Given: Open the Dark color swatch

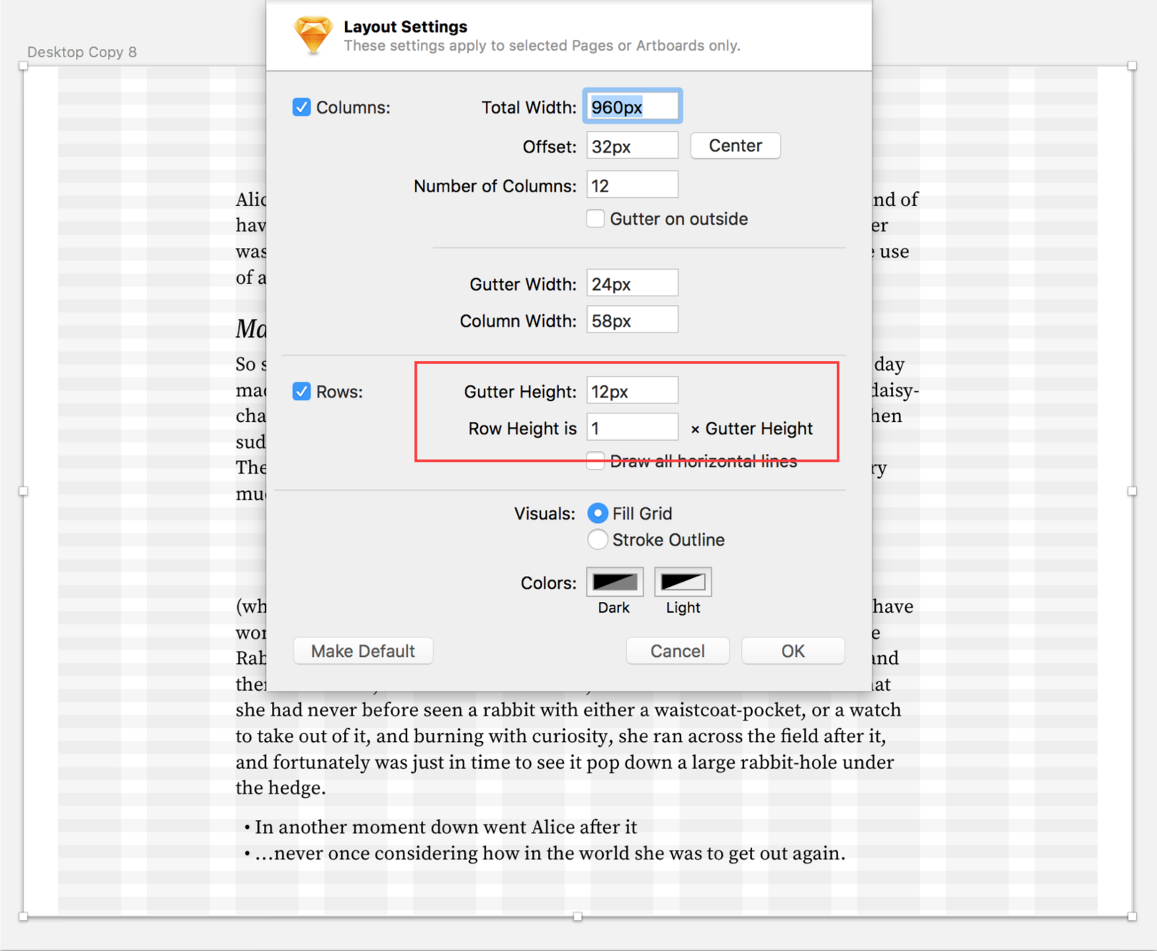Looking at the screenshot, I should [614, 582].
